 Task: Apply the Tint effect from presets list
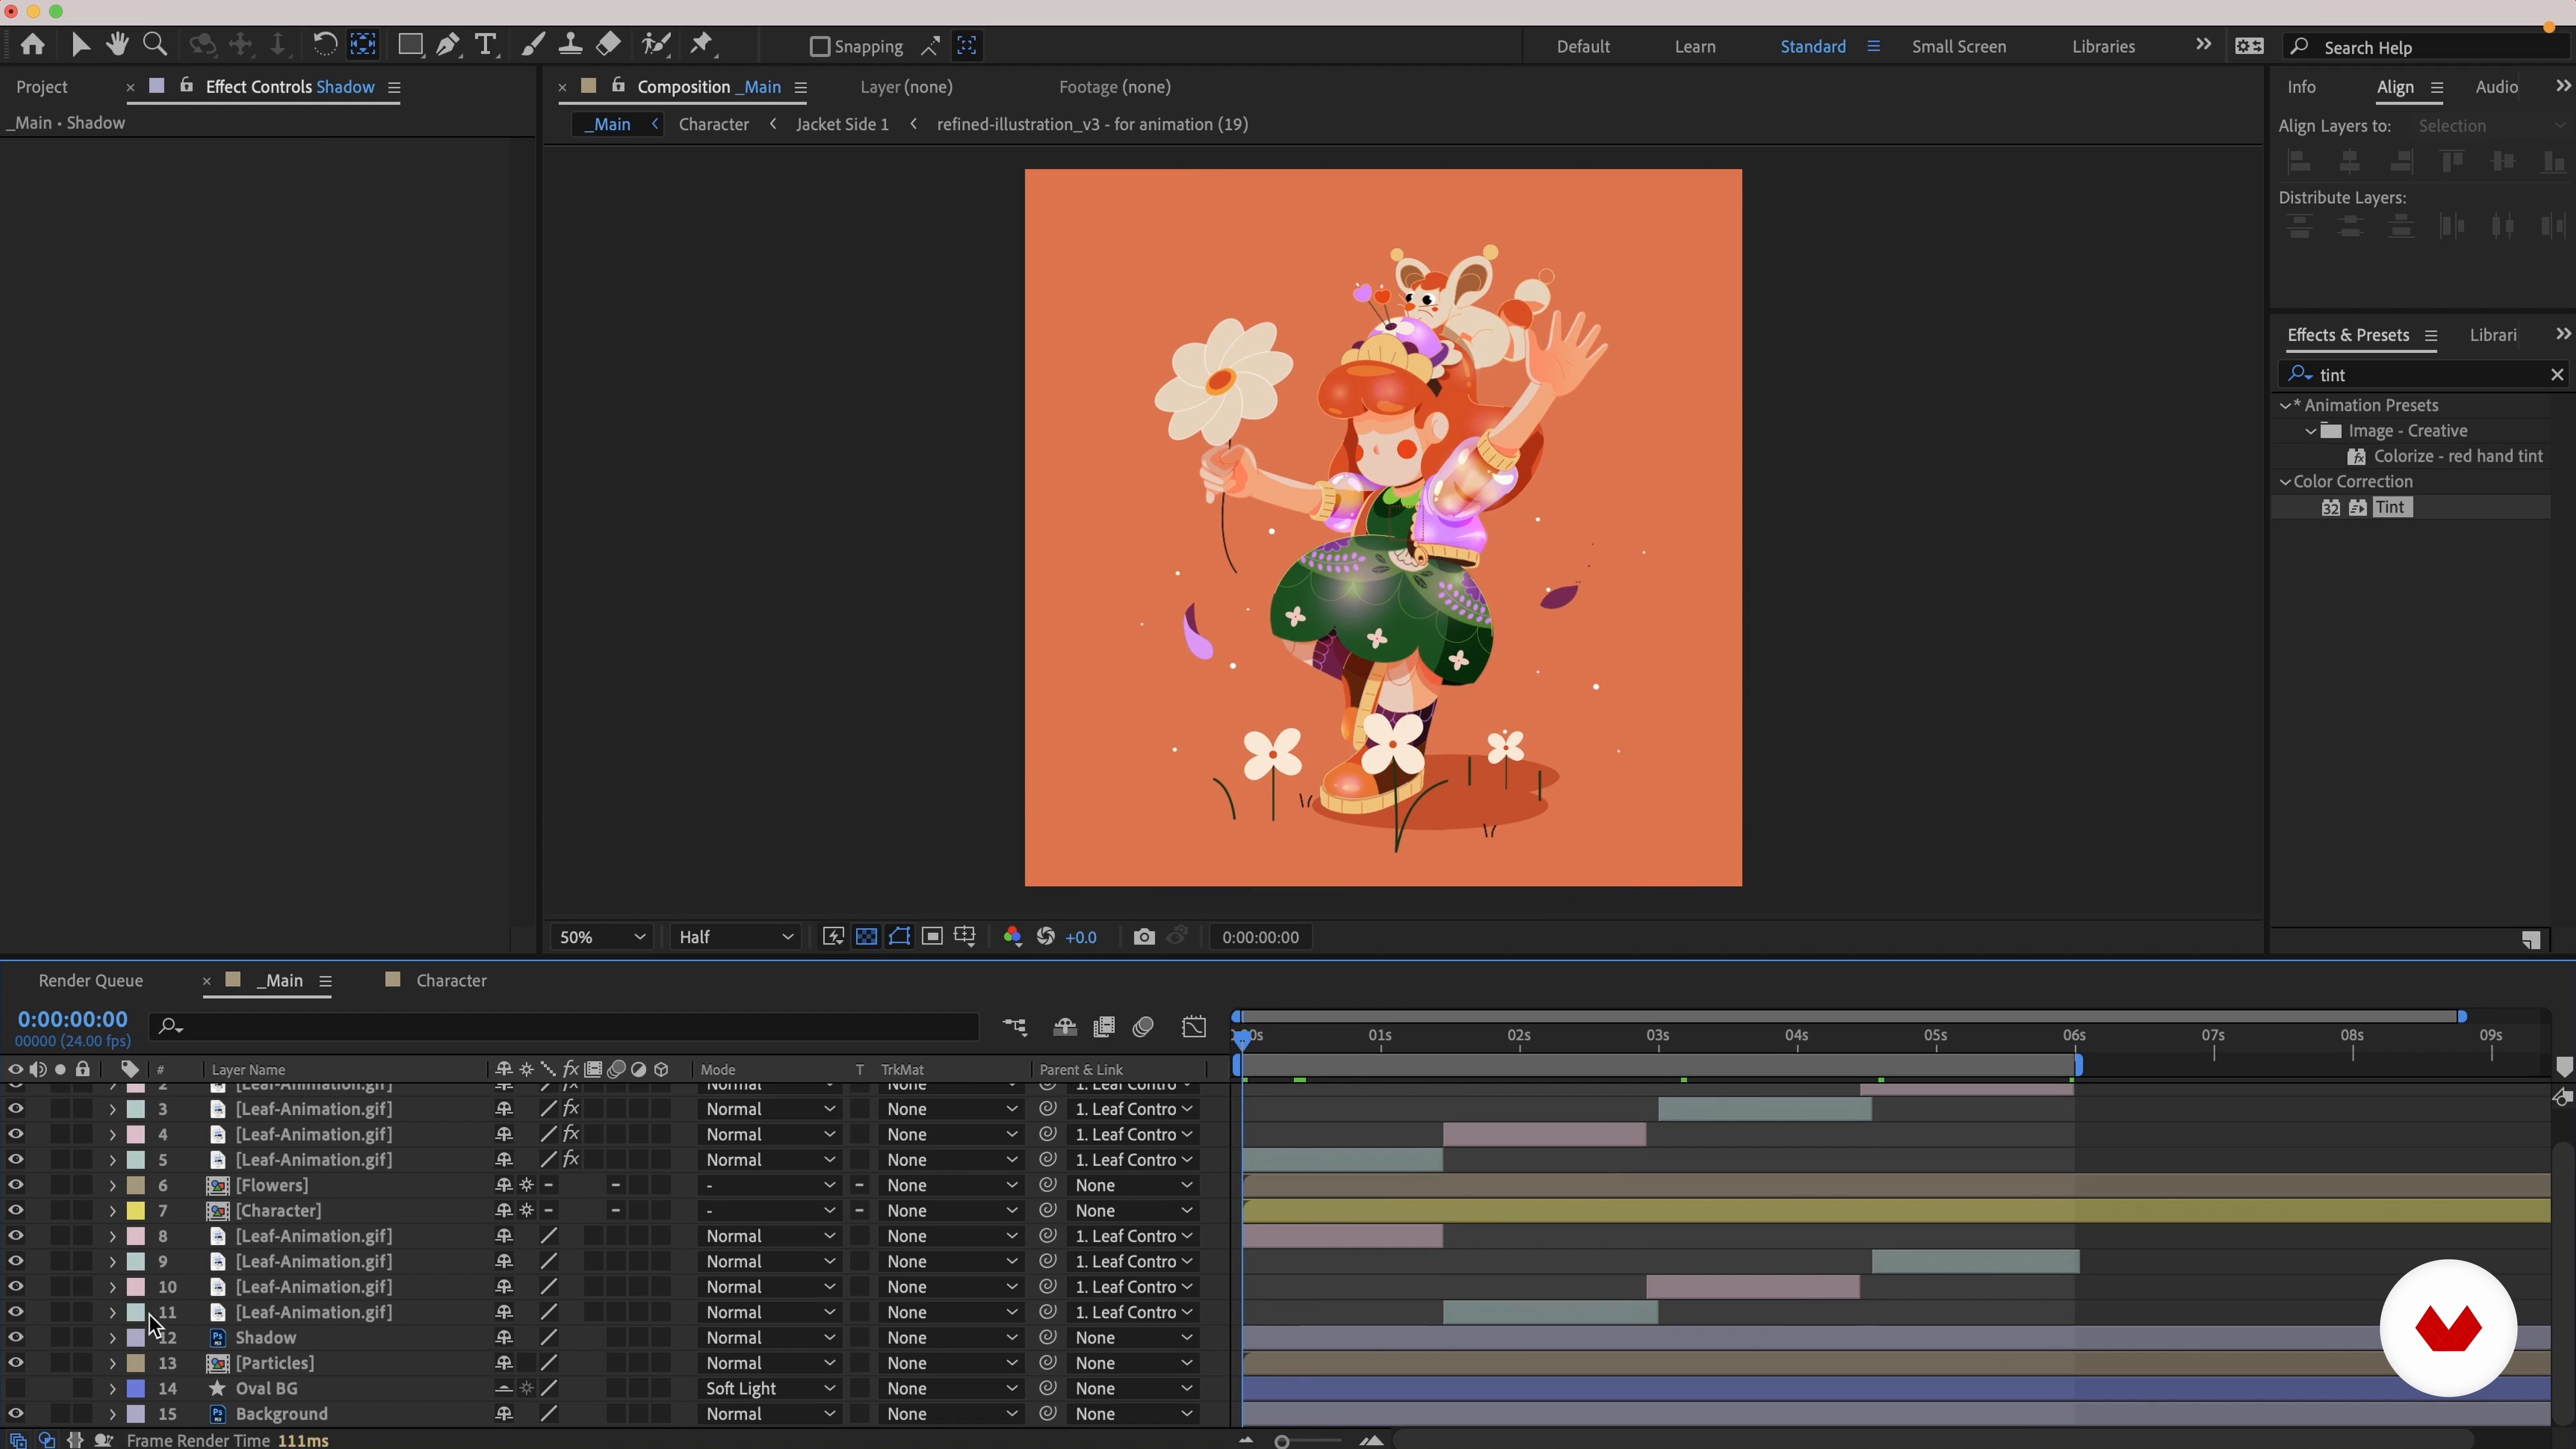(x=2389, y=508)
